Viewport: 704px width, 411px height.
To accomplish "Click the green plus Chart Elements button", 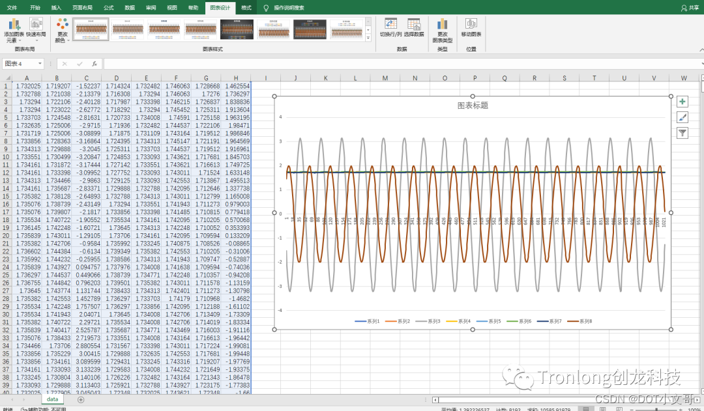I will click(682, 102).
